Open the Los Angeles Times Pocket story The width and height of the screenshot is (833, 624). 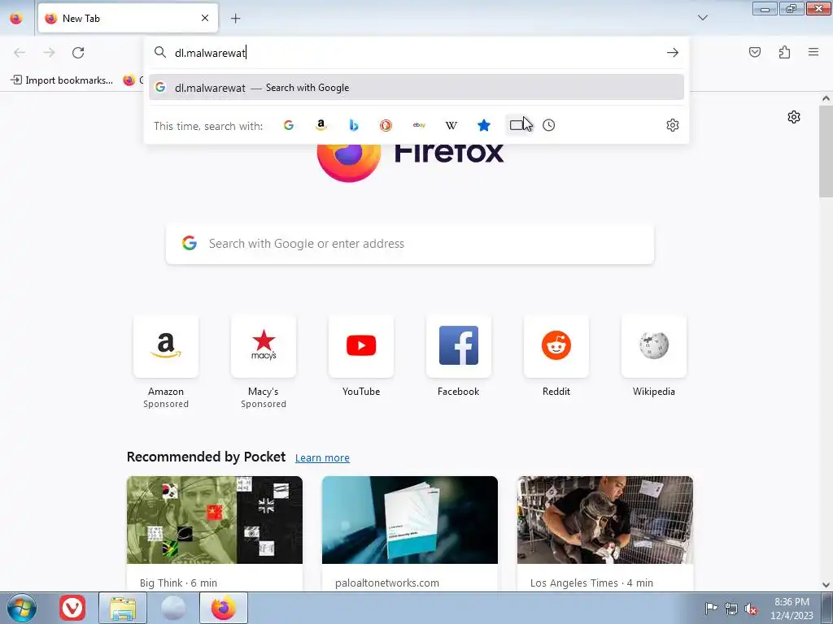click(x=605, y=533)
